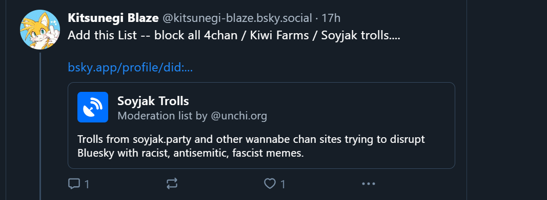Click the 'Add this List' post text
This screenshot has width=547, height=200.
102,35
